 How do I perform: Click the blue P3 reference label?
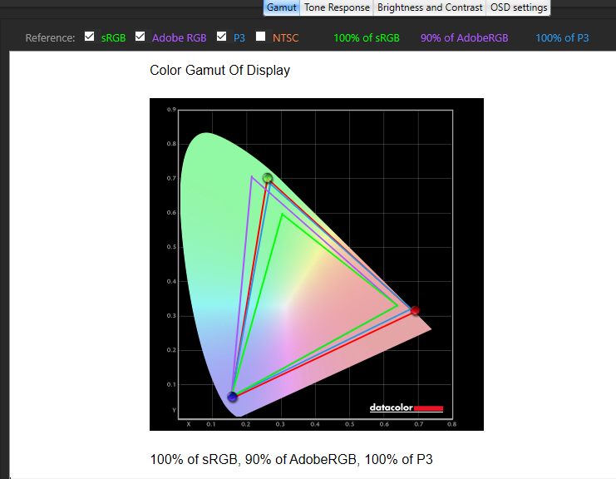[239, 38]
